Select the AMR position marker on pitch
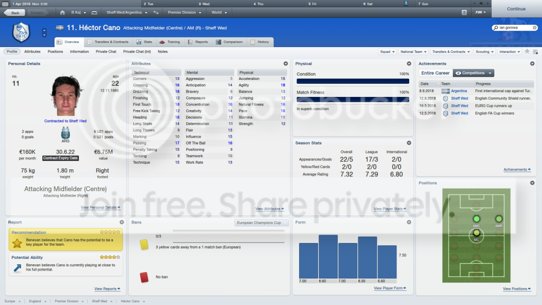542x305 pixels. 499,219
